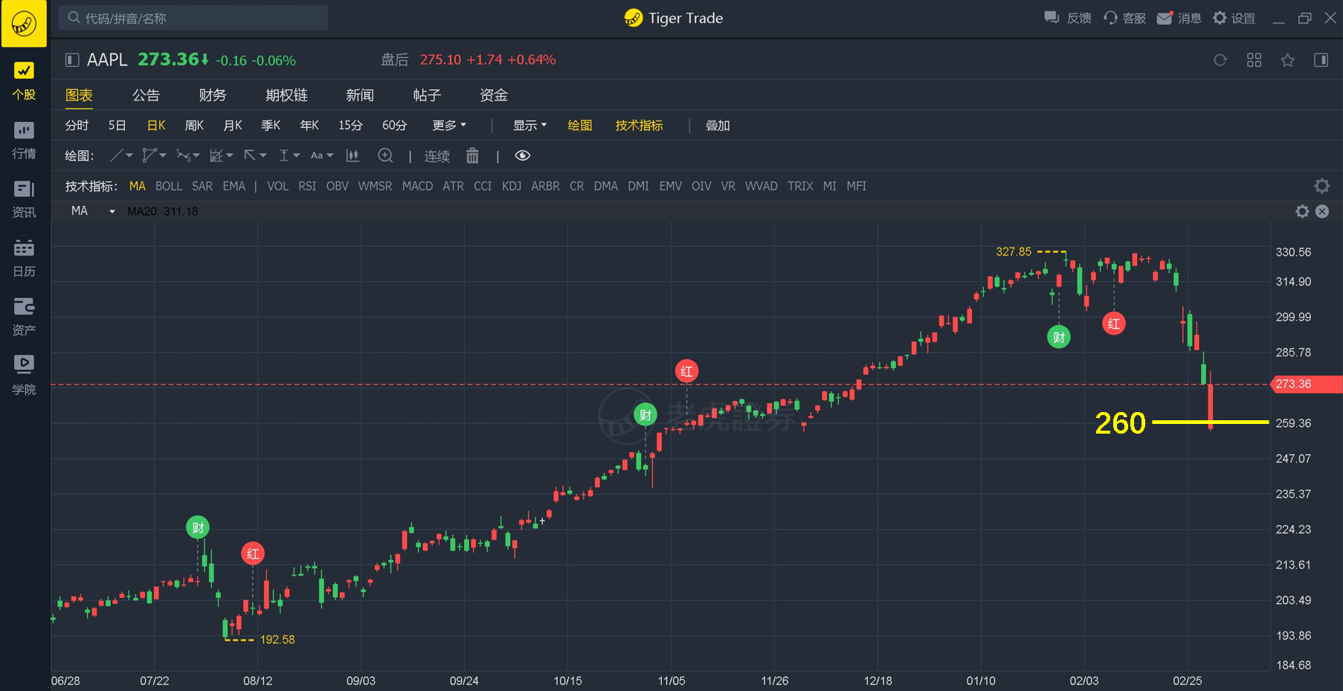Enable the MFI indicator
Image resolution: width=1343 pixels, height=691 pixels.
click(x=856, y=186)
